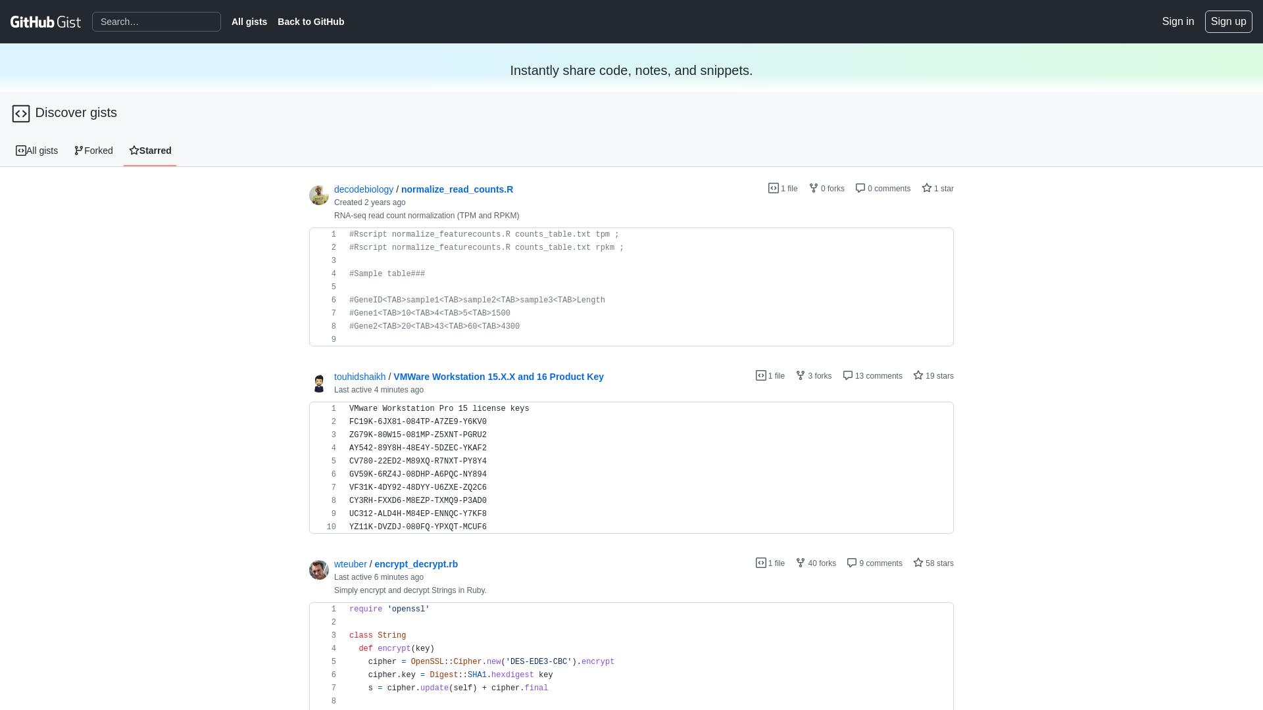1263x710 pixels.
Task: Click 'Created 2 years ago' timestamp
Action: pos(370,202)
